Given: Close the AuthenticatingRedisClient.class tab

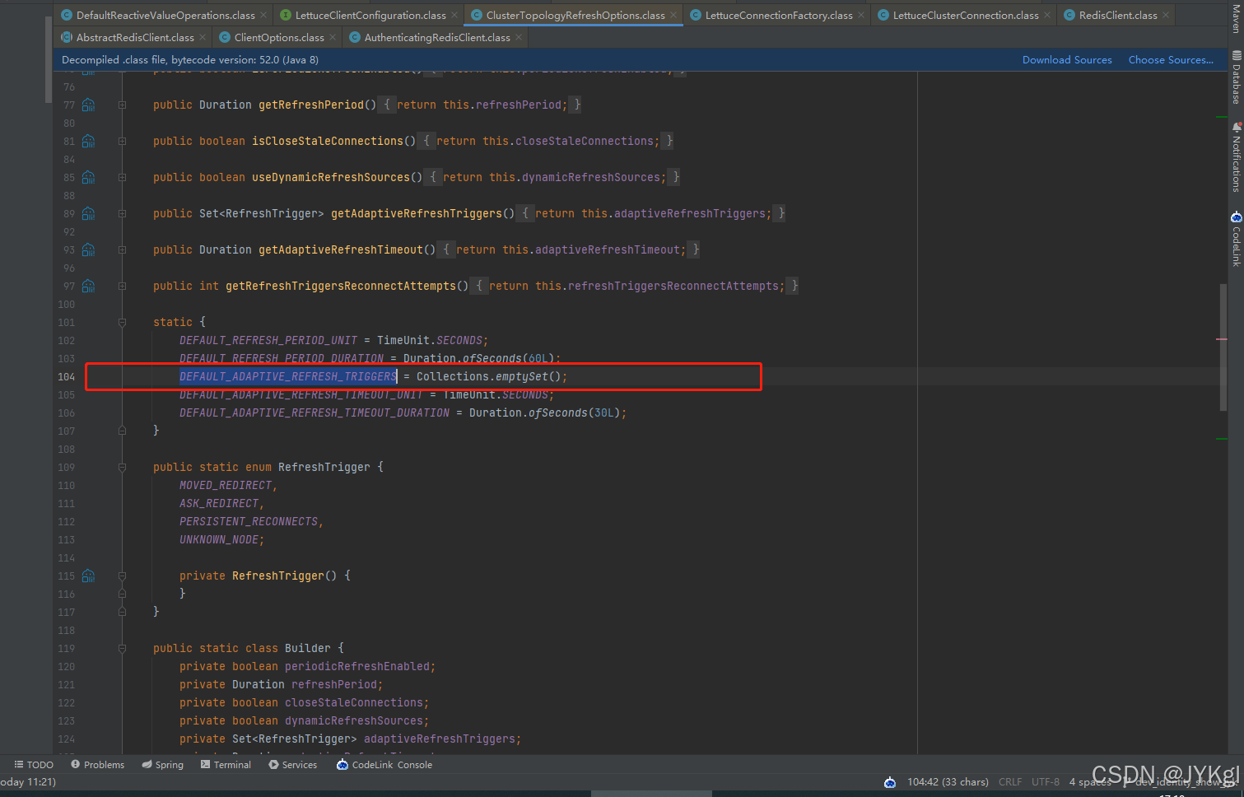Looking at the screenshot, I should point(519,37).
